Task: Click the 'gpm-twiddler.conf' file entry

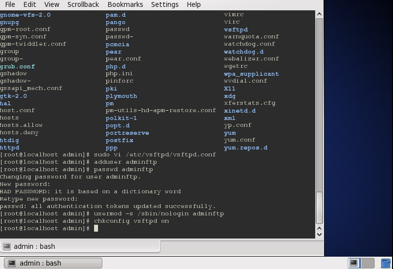Action: [33, 44]
